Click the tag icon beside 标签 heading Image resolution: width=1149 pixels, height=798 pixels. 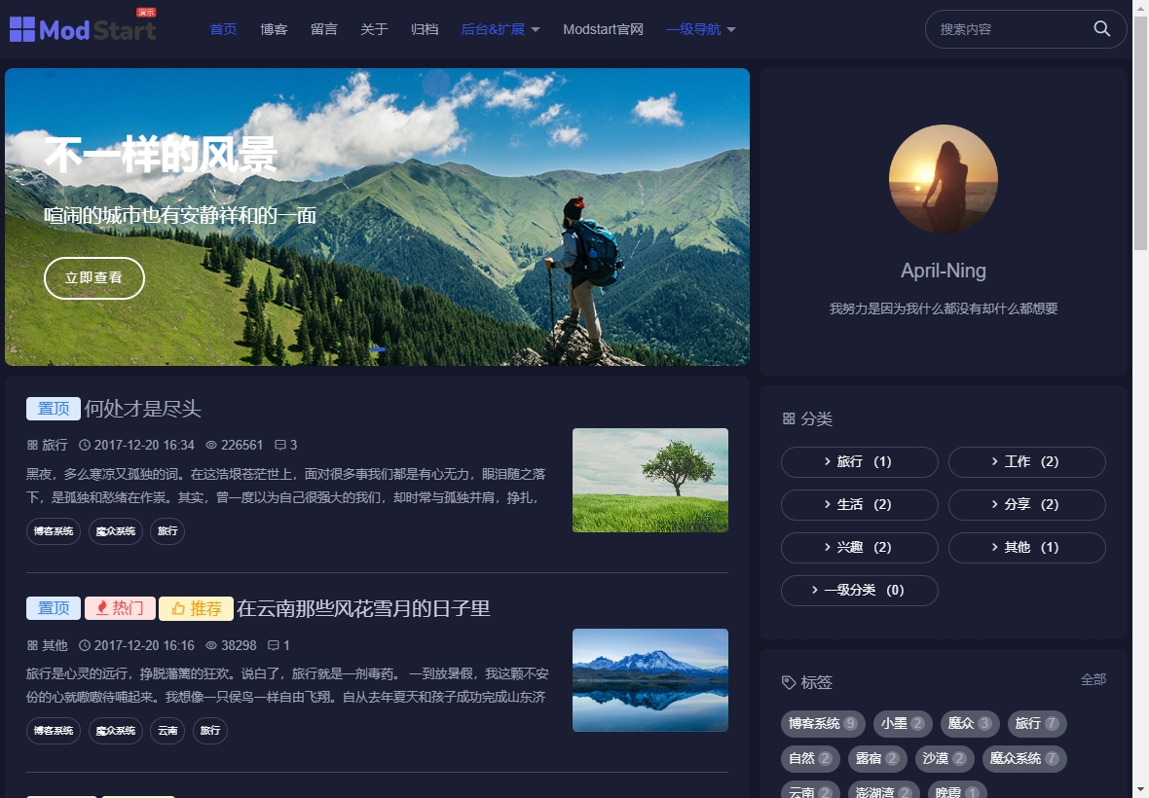[x=789, y=682]
